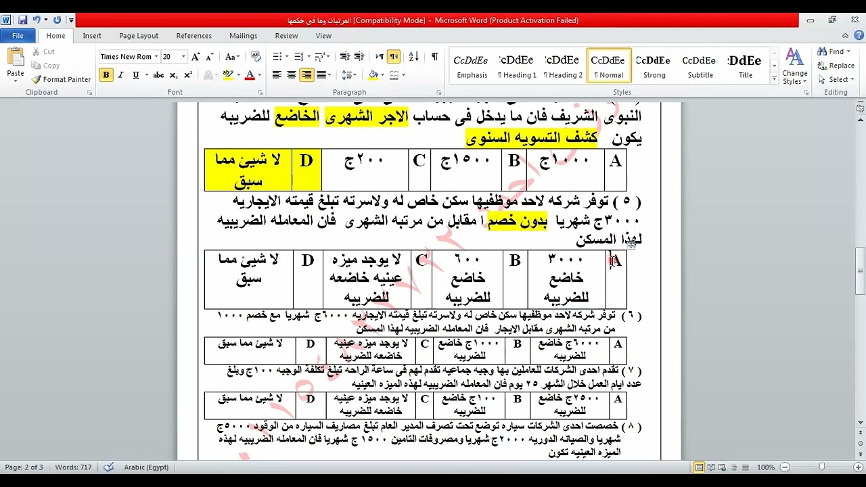Center the paragraph text
This screenshot has width=866, height=487.
[x=292, y=75]
